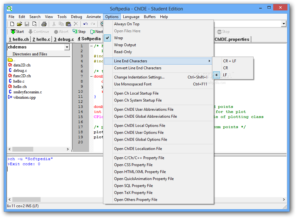Image resolution: width=296 pixels, height=218 pixels.
Task: Click the Undo arrow icon
Action: [86, 24]
